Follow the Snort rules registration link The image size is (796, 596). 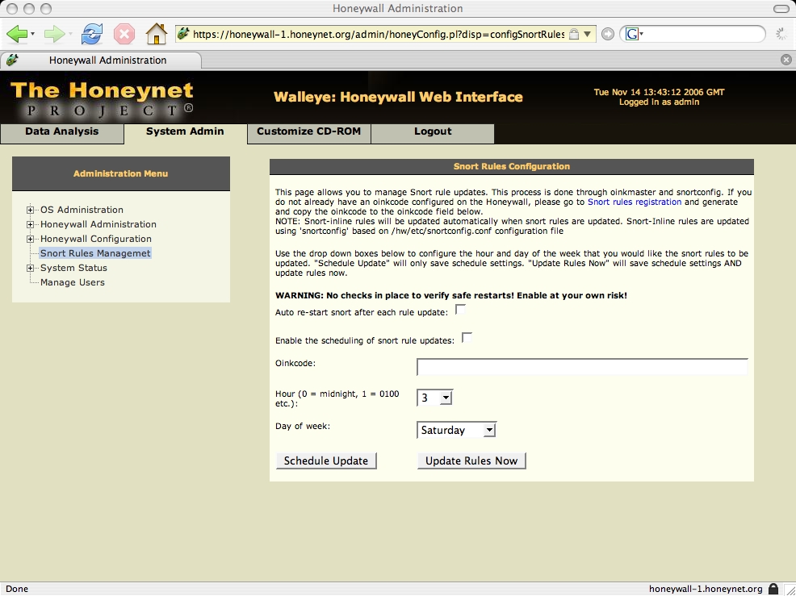point(635,202)
